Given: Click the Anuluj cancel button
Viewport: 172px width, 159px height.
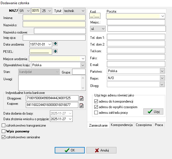Looking at the screenshot, I should [x=101, y=150].
